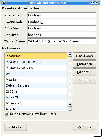Screen dimensions: 102x137
Task: Select PirateNet in the network list
Action: click(x=36, y=56)
